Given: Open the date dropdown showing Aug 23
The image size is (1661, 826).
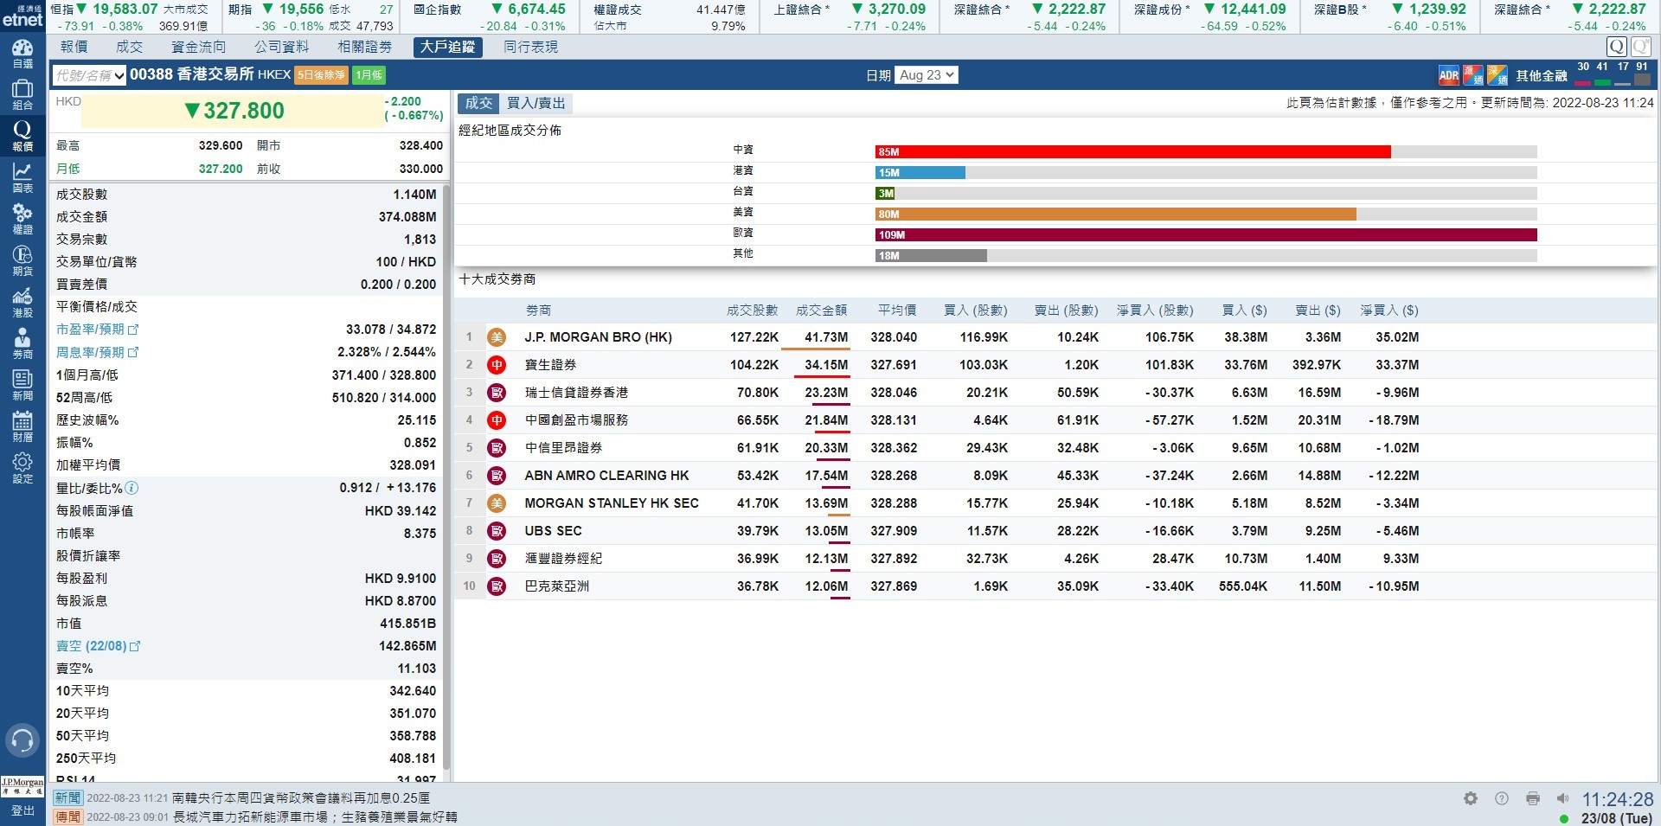Looking at the screenshot, I should (927, 75).
